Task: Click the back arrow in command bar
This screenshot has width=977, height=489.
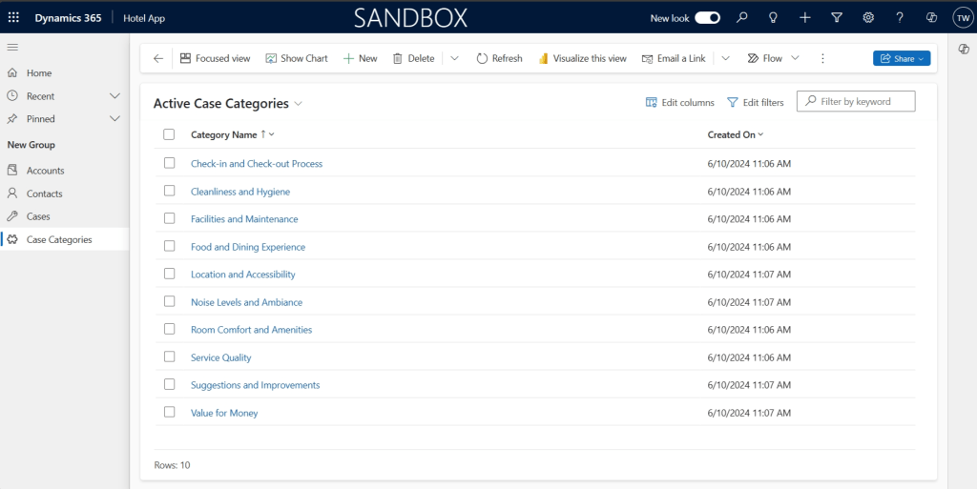Action: point(158,58)
